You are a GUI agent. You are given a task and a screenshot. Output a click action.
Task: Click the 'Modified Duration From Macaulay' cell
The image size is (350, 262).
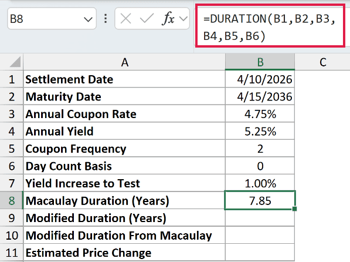(x=124, y=236)
